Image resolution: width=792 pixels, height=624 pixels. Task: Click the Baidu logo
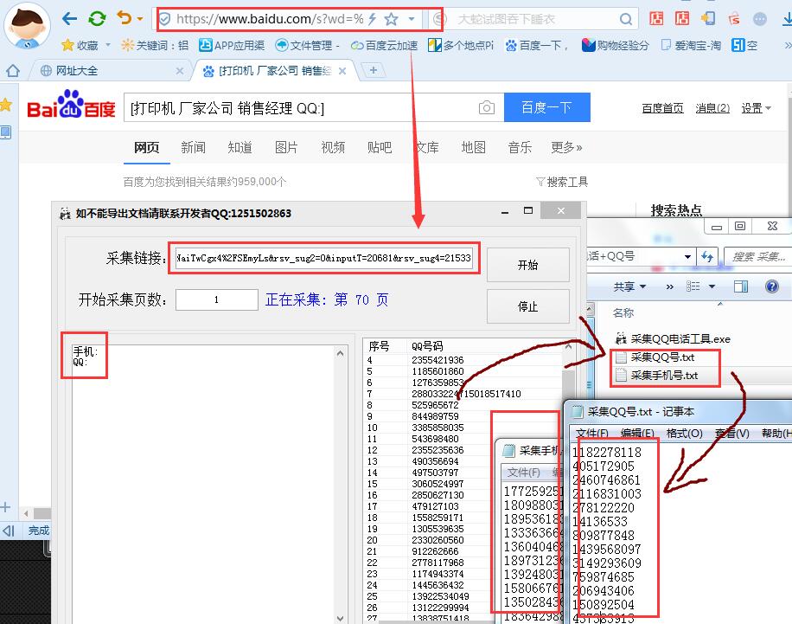(x=71, y=106)
